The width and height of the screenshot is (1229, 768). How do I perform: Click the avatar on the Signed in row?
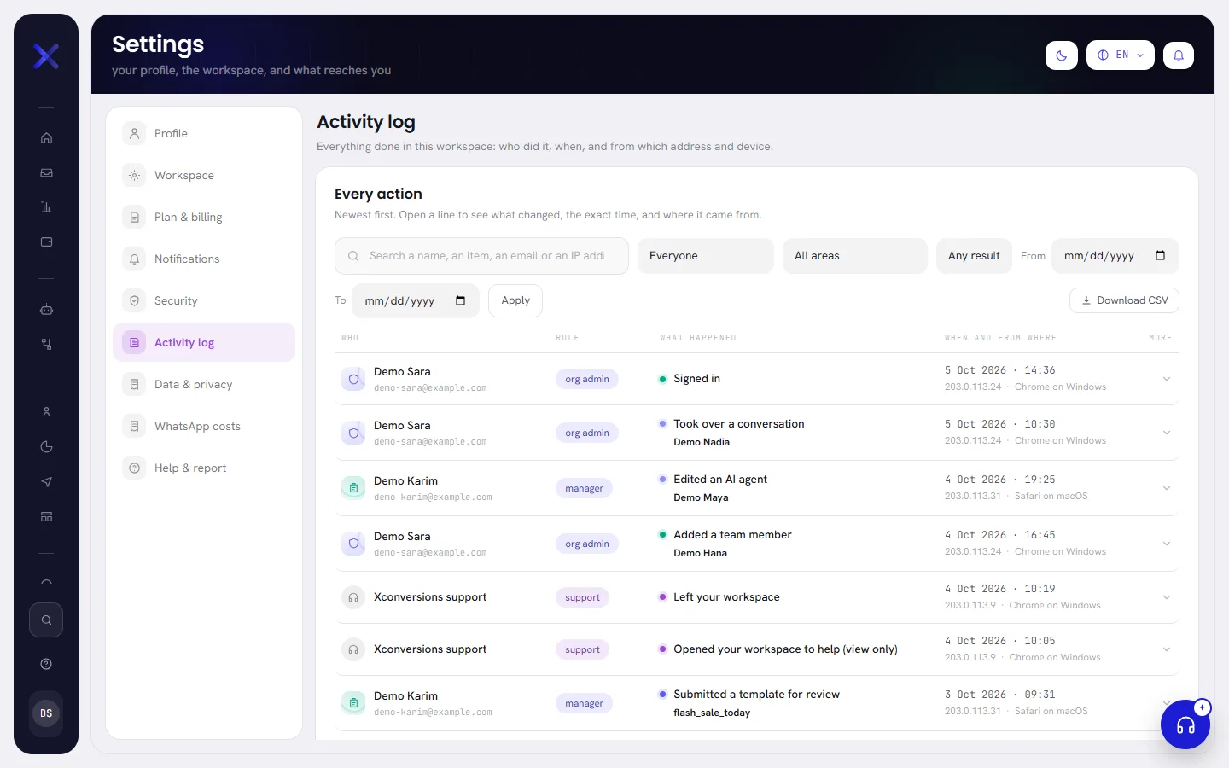(353, 379)
